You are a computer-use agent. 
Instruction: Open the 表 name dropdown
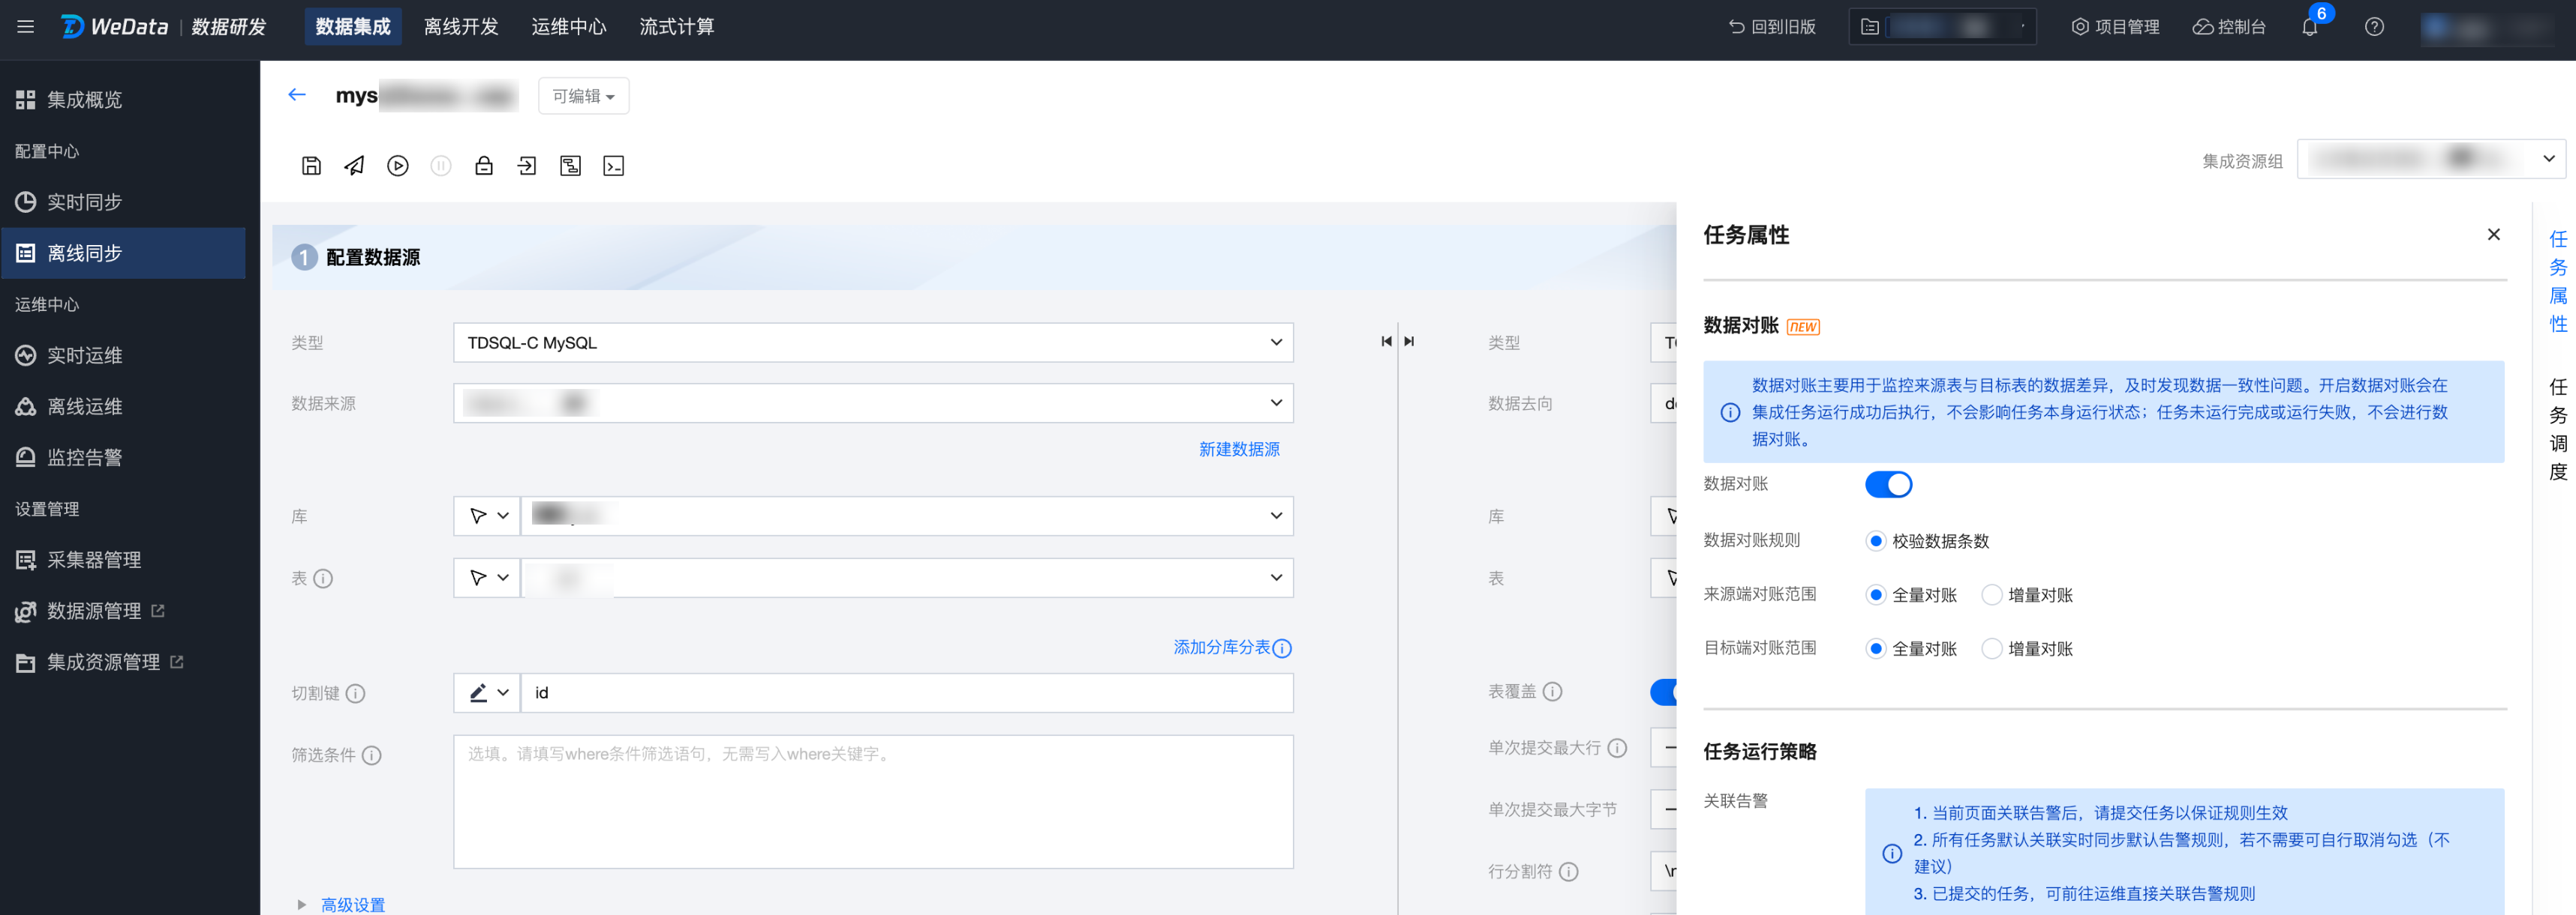coord(907,579)
